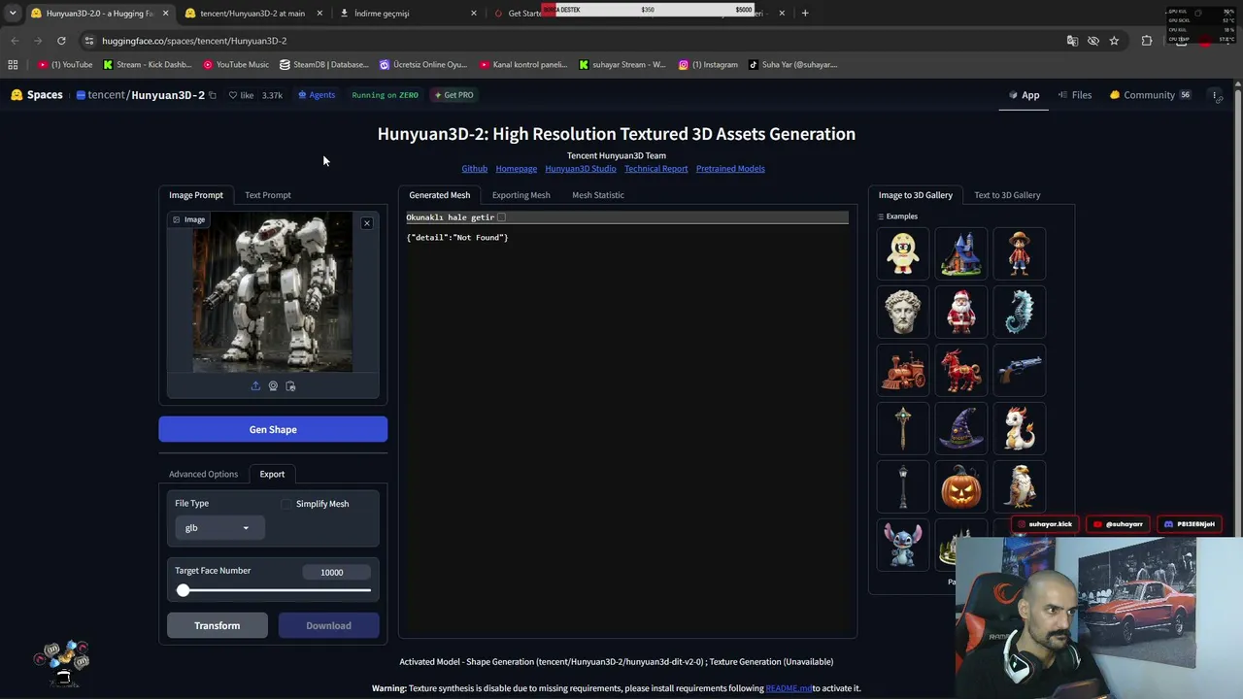Open the Hunyuan3D Studio link

pos(581,169)
